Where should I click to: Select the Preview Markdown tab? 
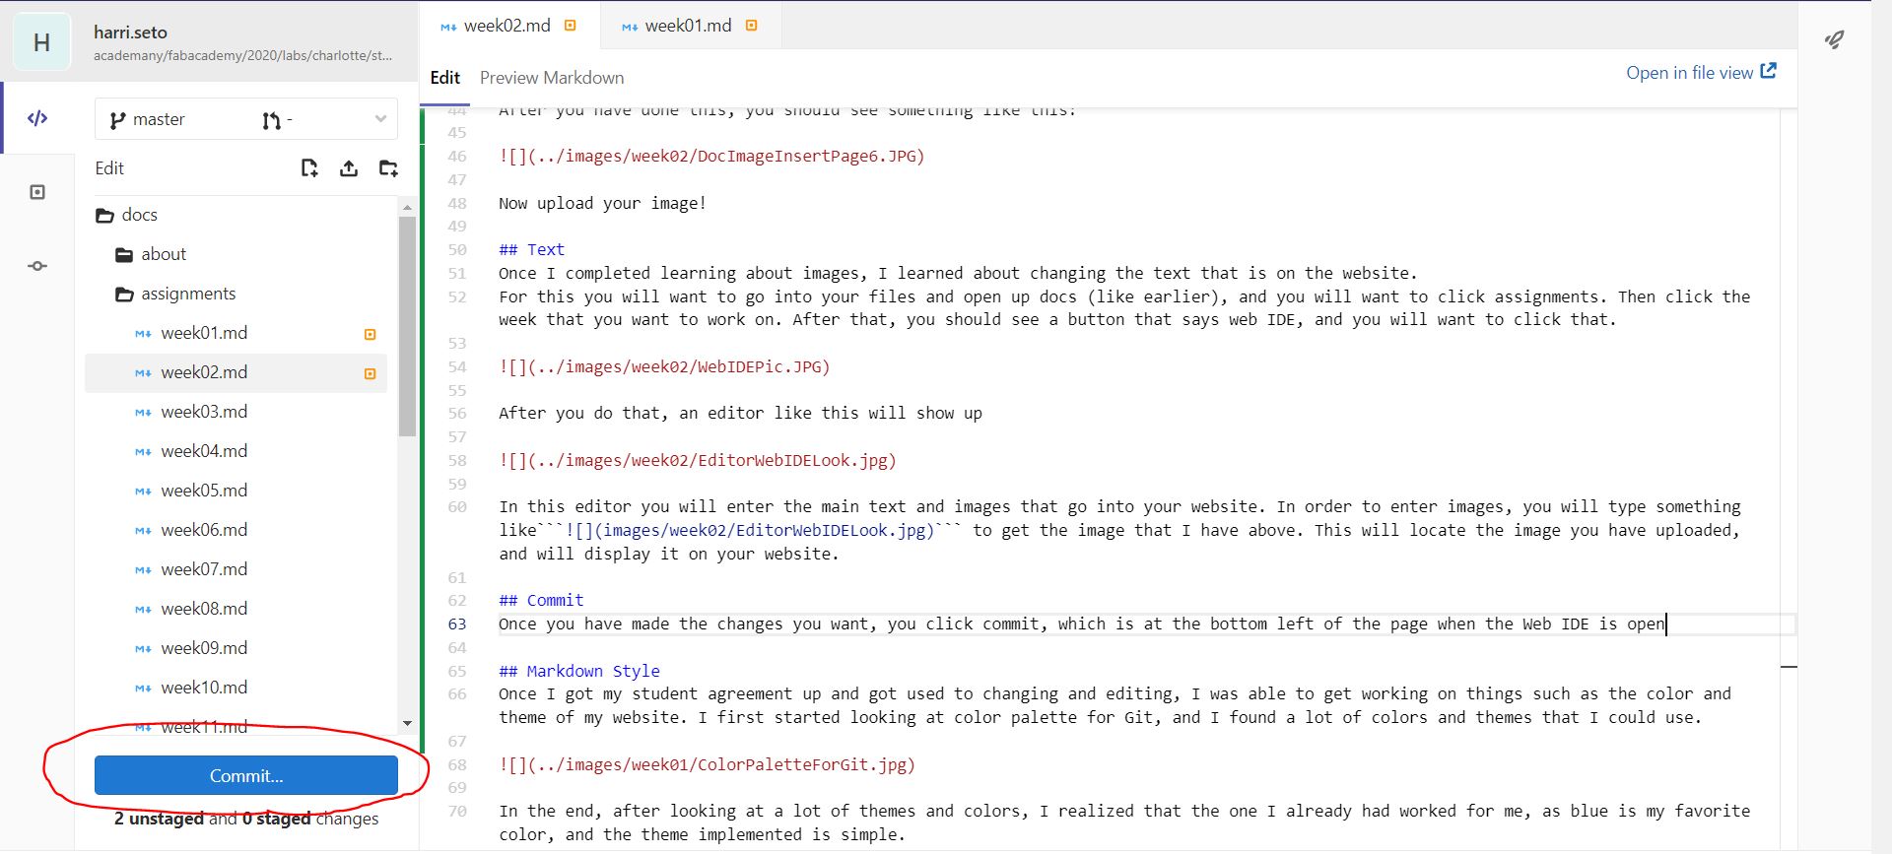(552, 78)
